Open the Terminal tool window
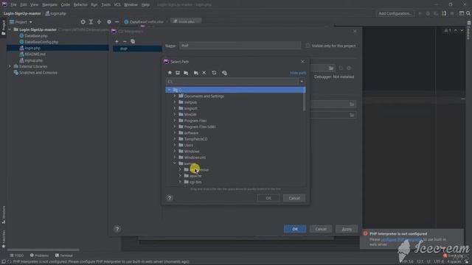472x265 pixels. tap(64, 255)
